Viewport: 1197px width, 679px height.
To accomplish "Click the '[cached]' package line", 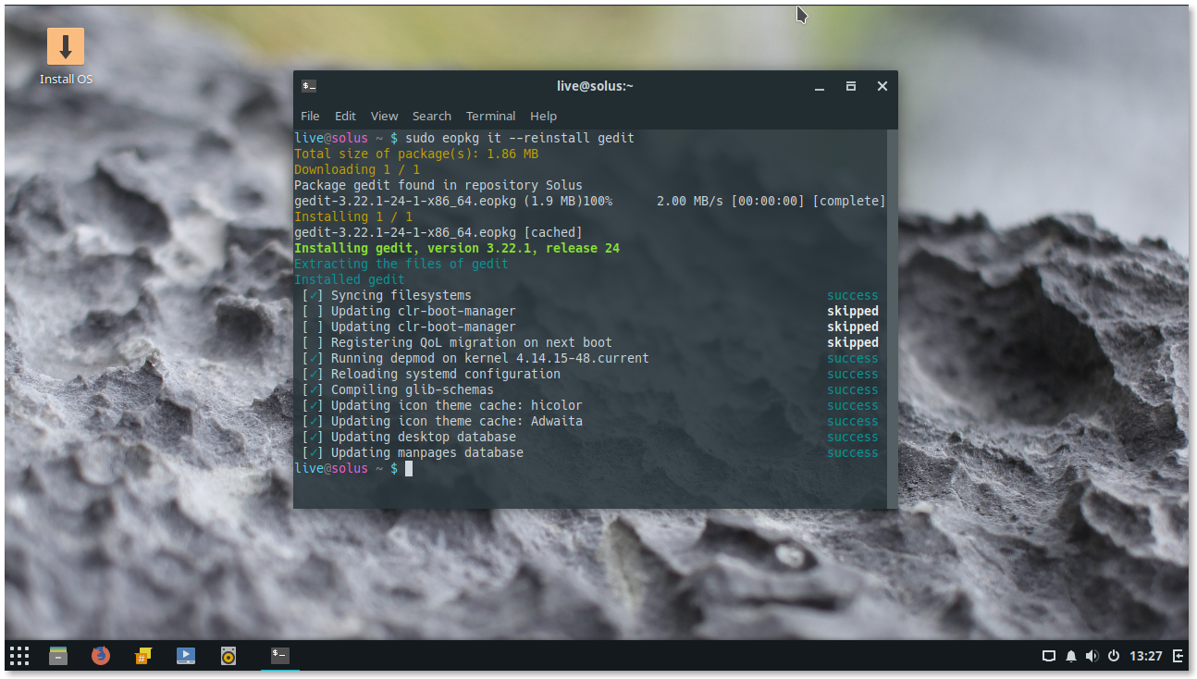I will pos(438,232).
